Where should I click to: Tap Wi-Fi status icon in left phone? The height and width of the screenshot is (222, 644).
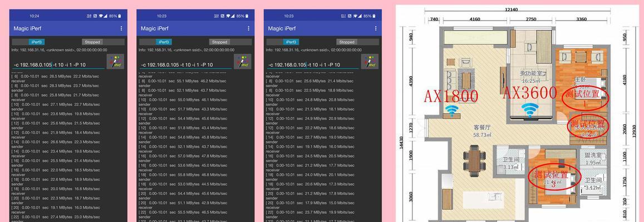[101, 16]
